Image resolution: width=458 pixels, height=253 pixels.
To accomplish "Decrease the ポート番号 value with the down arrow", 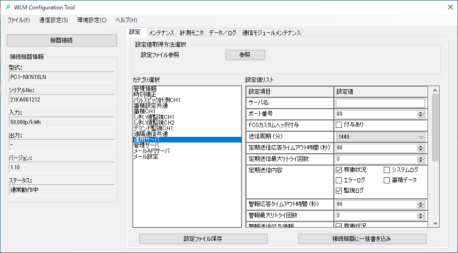I will tap(421, 116).
